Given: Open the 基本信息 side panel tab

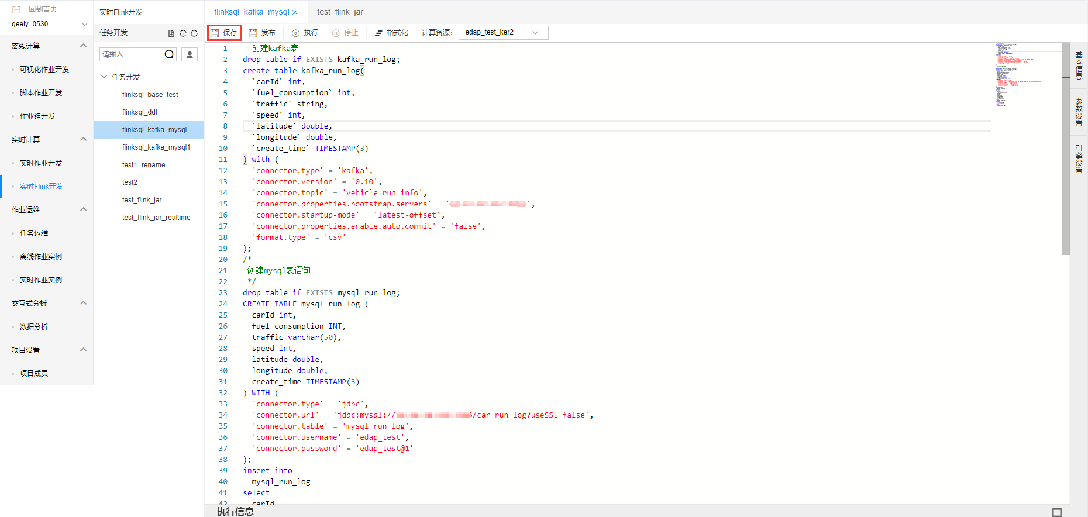Looking at the screenshot, I should (1079, 66).
